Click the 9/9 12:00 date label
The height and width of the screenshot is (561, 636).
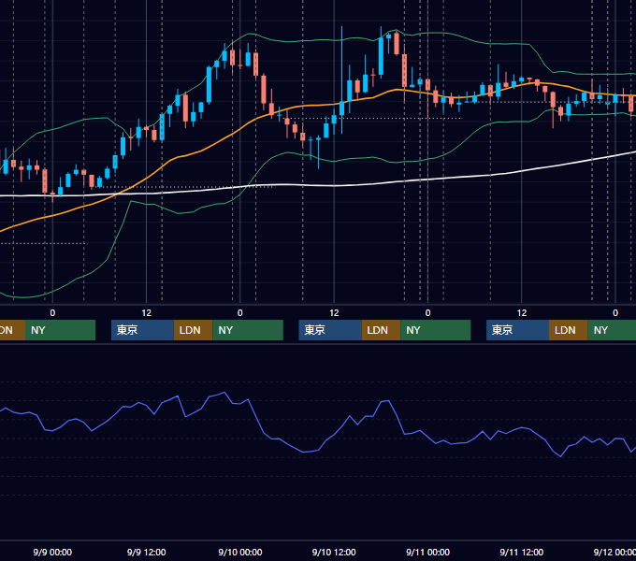[147, 552]
